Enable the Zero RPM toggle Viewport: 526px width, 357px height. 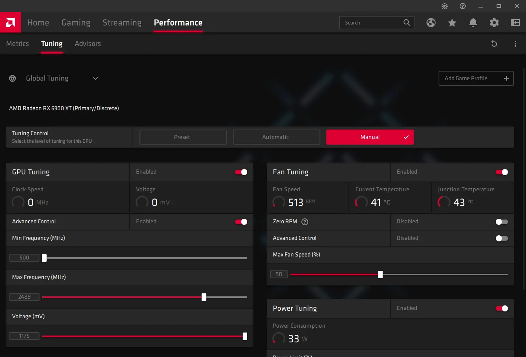[x=502, y=222]
